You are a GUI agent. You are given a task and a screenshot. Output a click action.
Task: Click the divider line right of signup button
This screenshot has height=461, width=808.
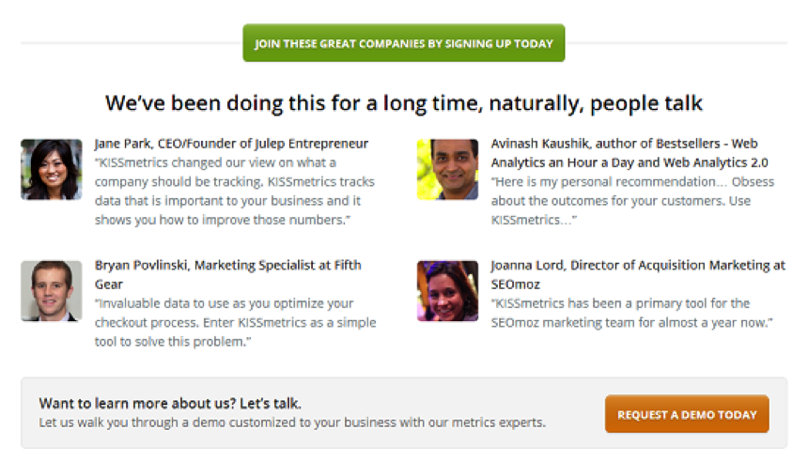click(x=675, y=43)
